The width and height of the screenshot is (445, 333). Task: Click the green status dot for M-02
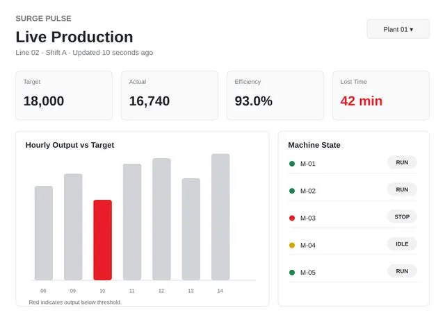(292, 191)
